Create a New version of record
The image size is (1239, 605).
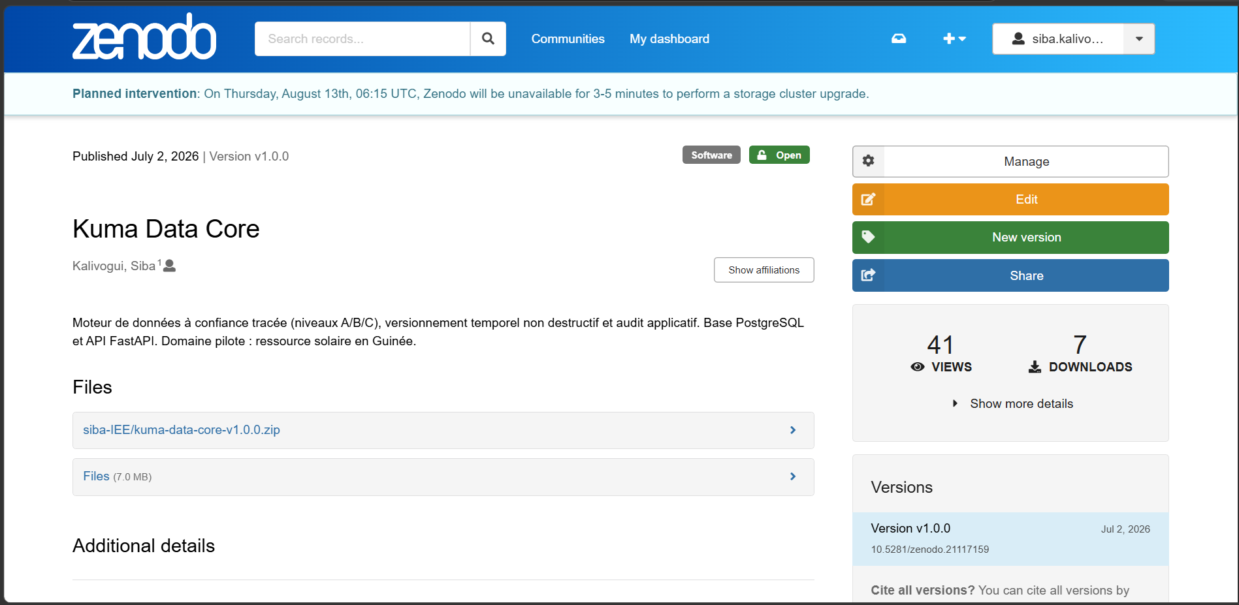coord(1010,238)
